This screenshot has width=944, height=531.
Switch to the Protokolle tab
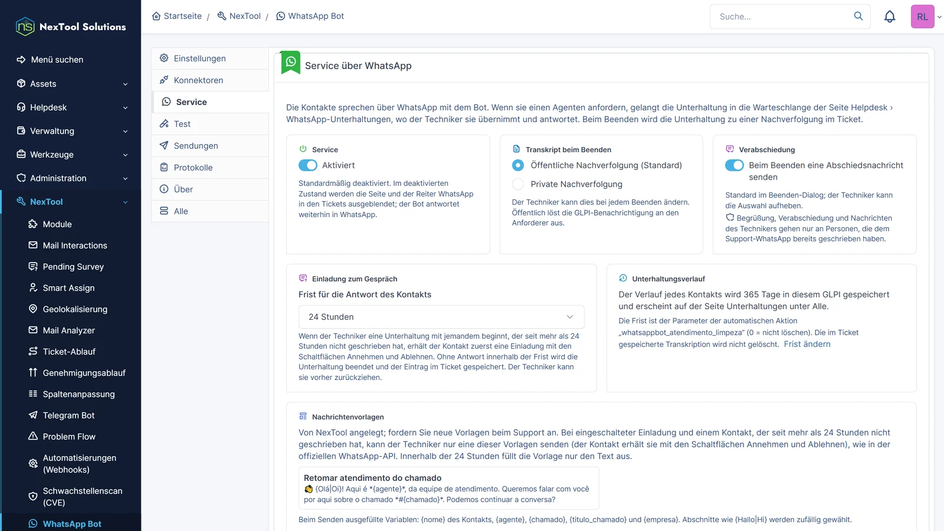pyautogui.click(x=210, y=168)
